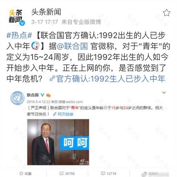The height and width of the screenshot is (177, 177).
Task: Open the 头条新闻 profile avatar
Action: [16, 16]
